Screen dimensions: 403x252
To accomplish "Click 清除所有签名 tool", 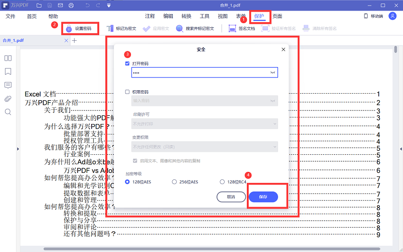I will (x=319, y=29).
